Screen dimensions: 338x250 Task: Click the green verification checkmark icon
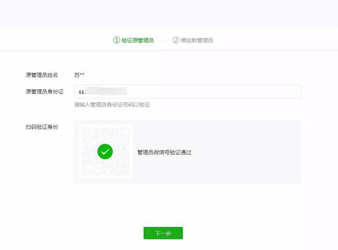pos(105,152)
